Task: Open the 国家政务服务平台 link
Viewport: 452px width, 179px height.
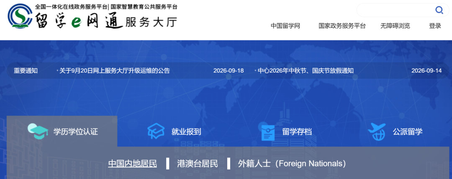Action: 342,26
